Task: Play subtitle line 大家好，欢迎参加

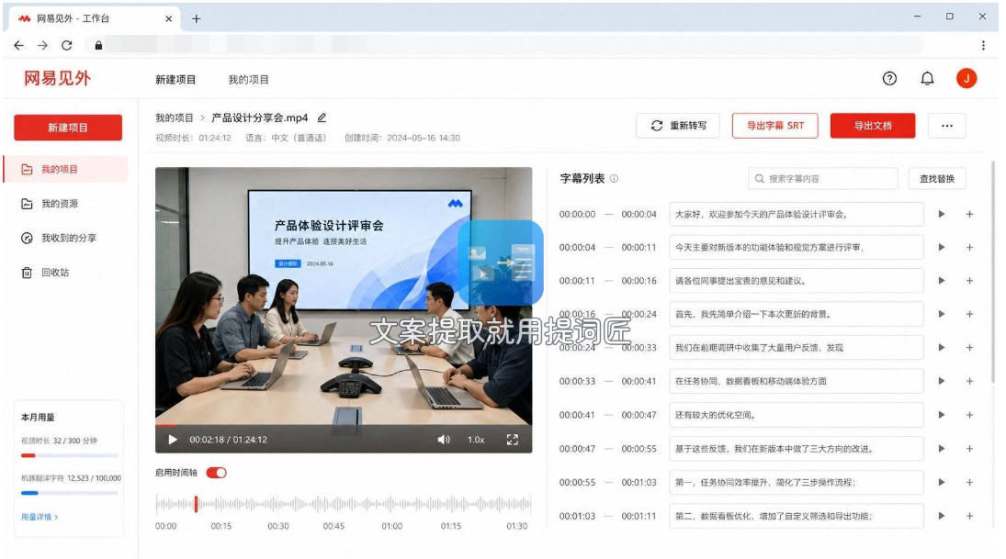Action: coord(941,214)
